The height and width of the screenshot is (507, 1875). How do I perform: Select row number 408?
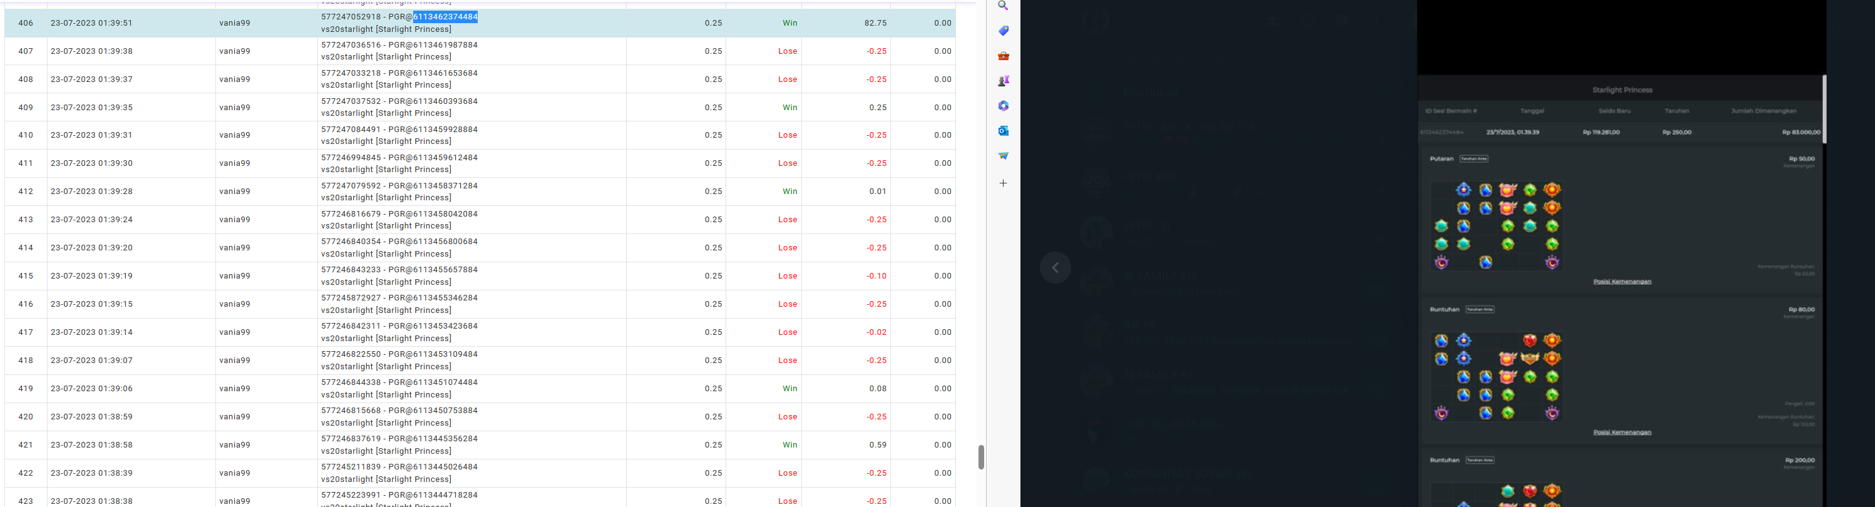[x=26, y=79]
